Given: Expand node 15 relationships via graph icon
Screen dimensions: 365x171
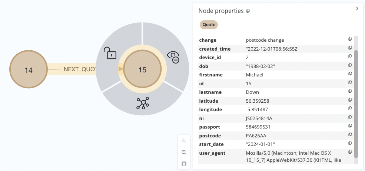Looking at the screenshot, I should (143, 103).
